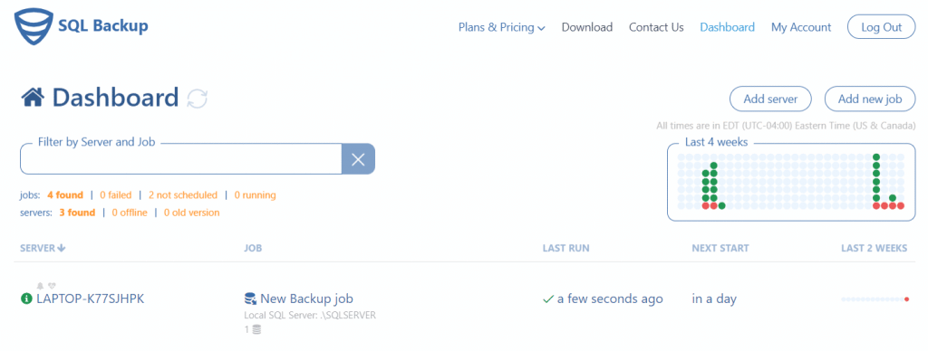Click the SQL Backup shield logo

point(32,26)
